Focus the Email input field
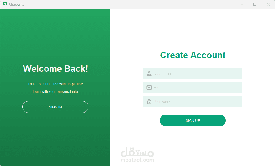Viewport: 275px width, 166px height. click(192, 88)
